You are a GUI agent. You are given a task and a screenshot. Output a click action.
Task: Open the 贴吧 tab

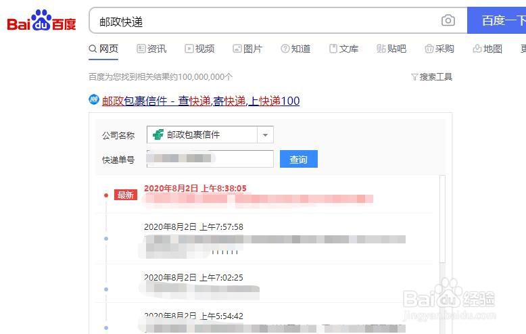391,49
